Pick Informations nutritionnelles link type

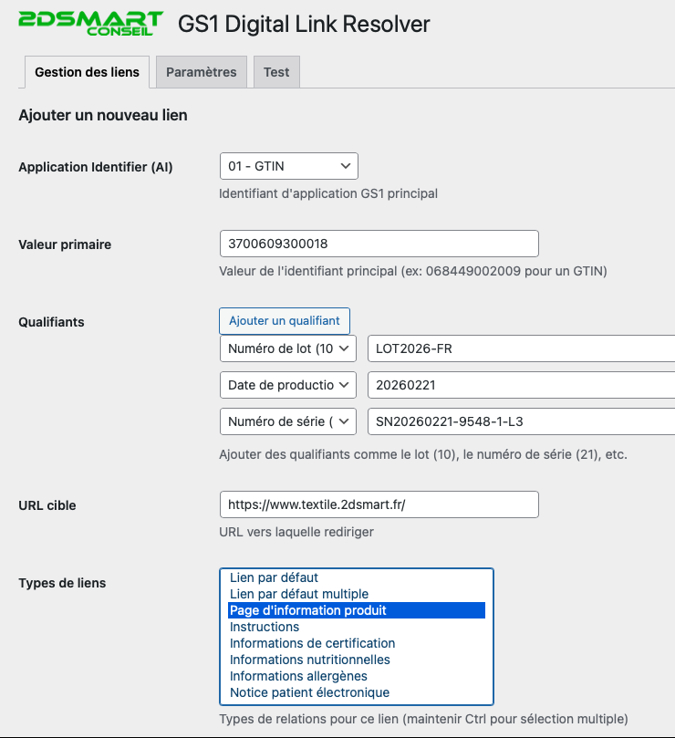click(309, 660)
